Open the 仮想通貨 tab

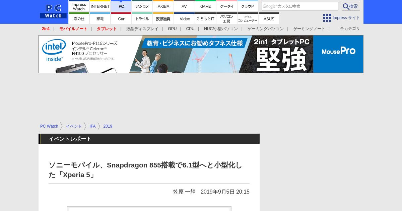(x=163, y=18)
